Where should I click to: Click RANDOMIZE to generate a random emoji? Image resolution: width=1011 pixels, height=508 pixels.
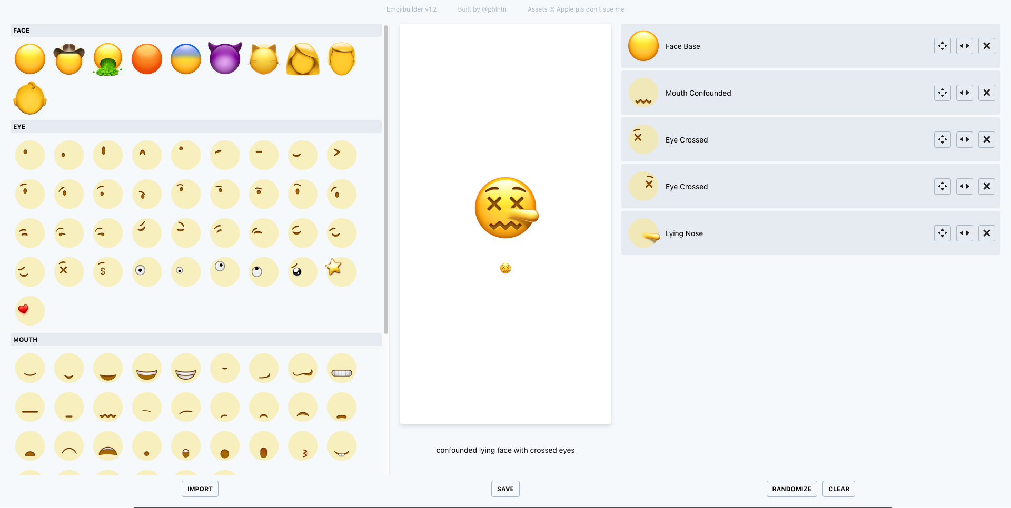(x=792, y=489)
